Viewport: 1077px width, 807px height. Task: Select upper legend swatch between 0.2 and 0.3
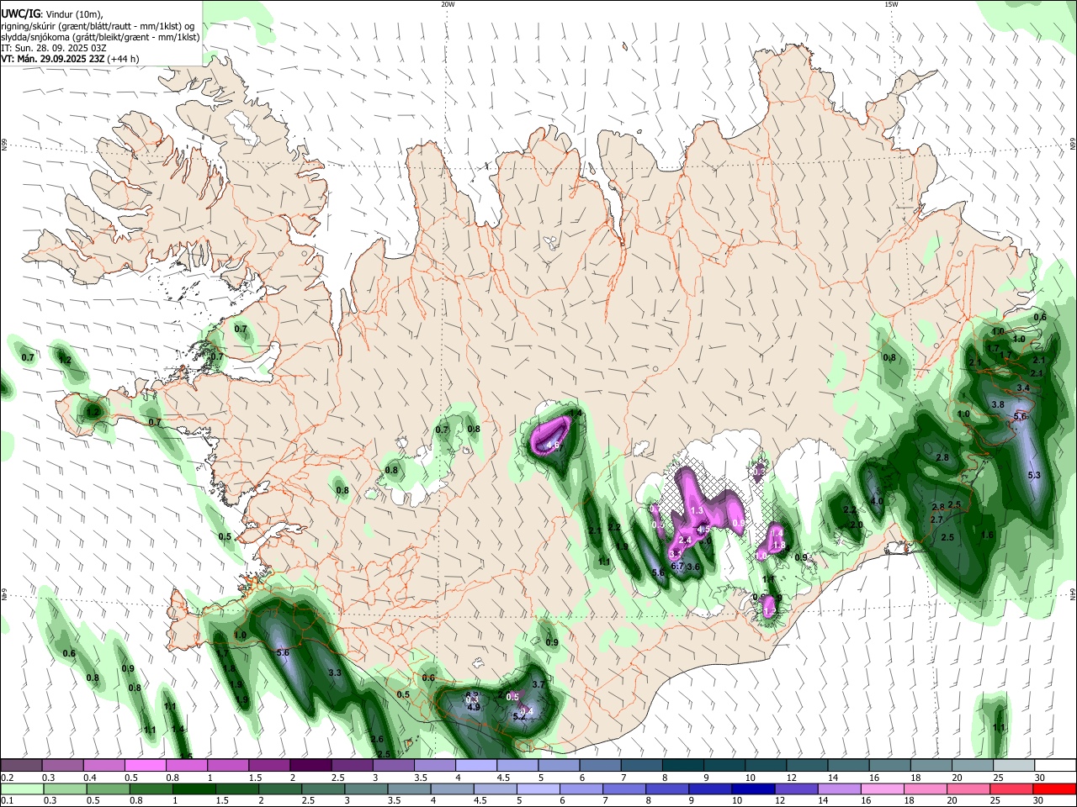[21, 765]
